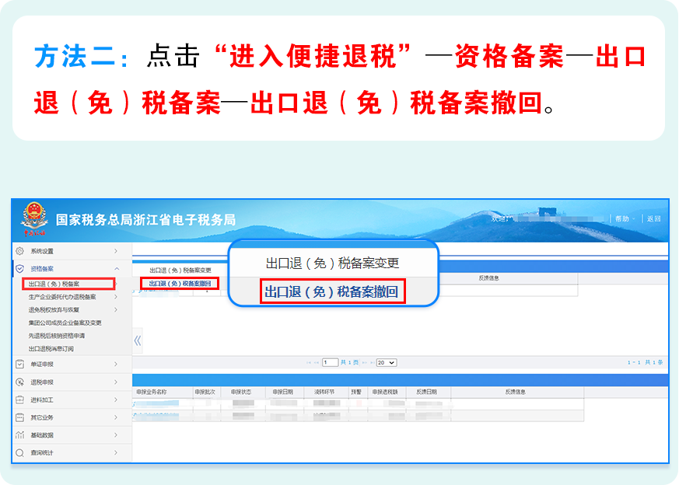Click the page number input field
The height and width of the screenshot is (485, 679).
point(331,362)
